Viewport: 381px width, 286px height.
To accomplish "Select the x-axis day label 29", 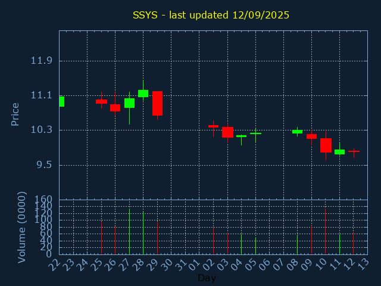I will (153, 265).
